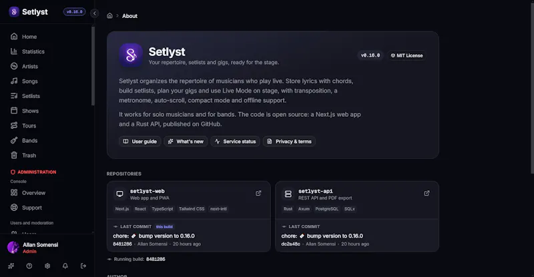Click the next-intl tag
The image size is (534, 277).
pos(218,209)
